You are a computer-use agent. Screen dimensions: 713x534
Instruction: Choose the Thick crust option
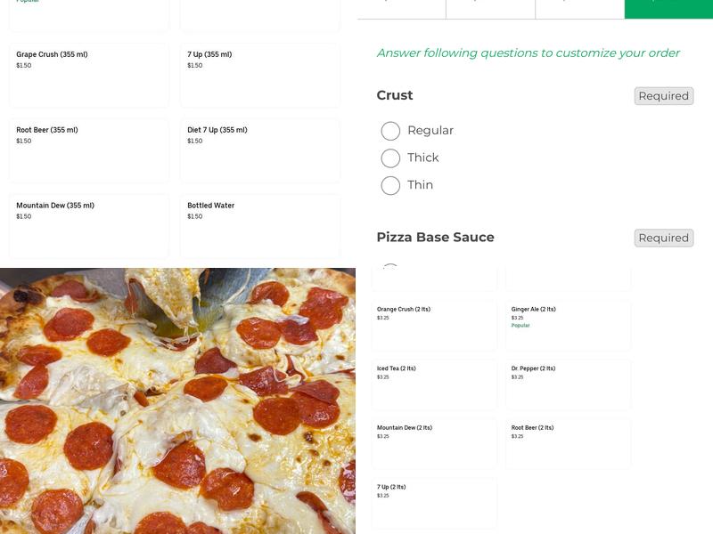tap(389, 157)
